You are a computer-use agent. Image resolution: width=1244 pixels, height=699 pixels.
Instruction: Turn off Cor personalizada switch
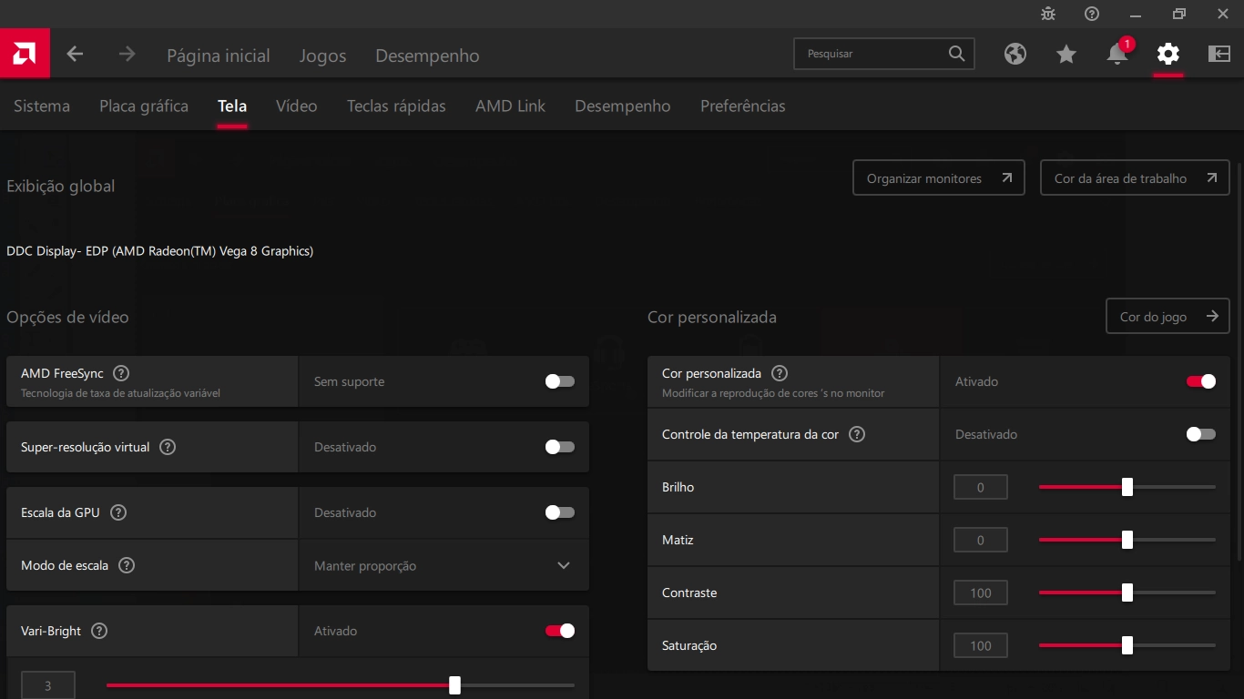1201,381
